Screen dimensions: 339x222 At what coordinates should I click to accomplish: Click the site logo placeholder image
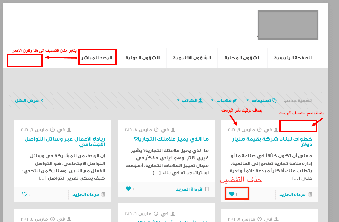(x=288, y=25)
